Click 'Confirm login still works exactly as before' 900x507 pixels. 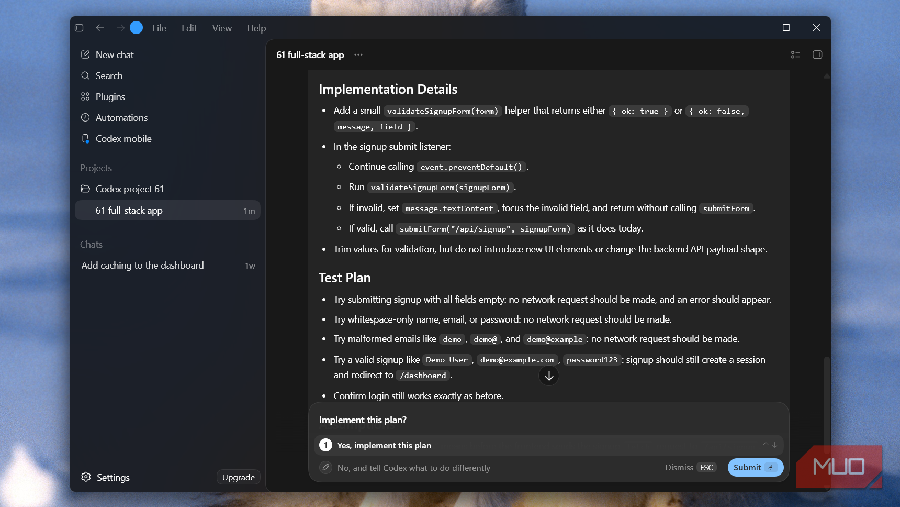click(418, 396)
